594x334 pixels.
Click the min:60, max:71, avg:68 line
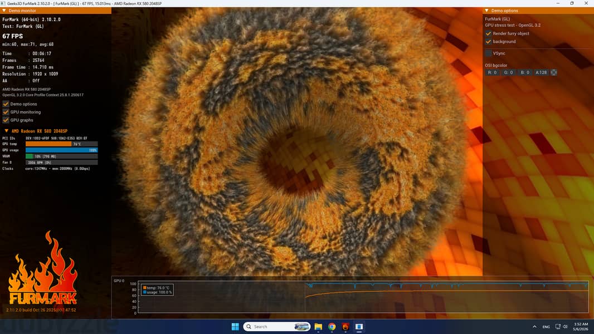point(28,45)
